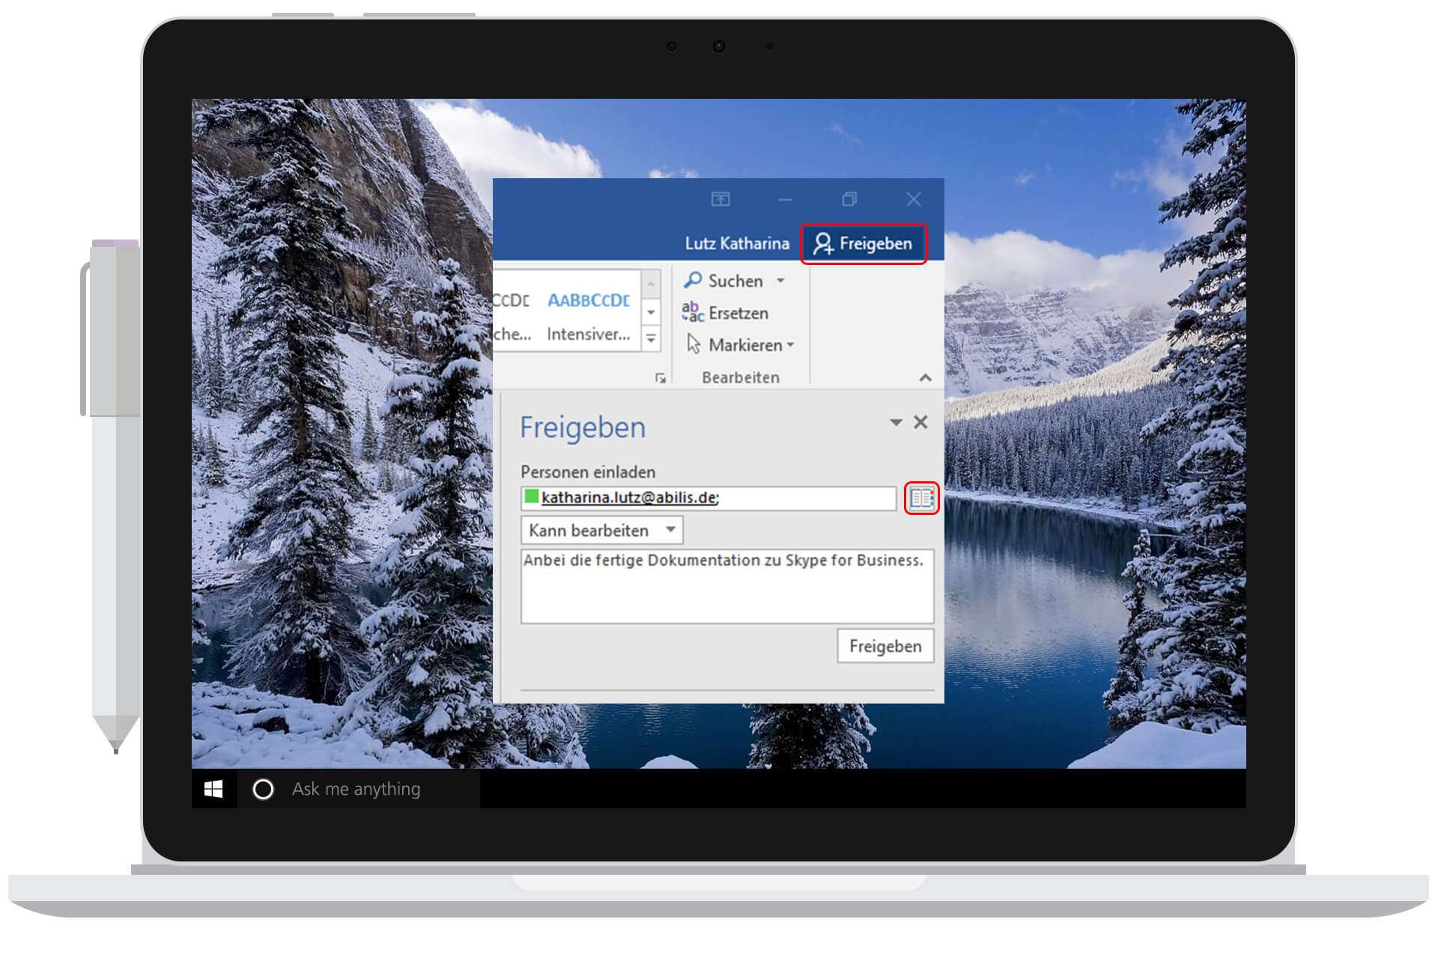Open ribbon display options icon
The image size is (1438, 973).
[x=720, y=199]
